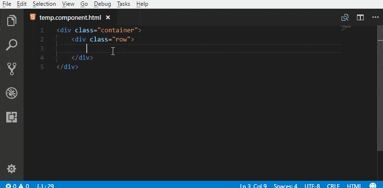Open the More Actions ellipsis menu

point(375,17)
